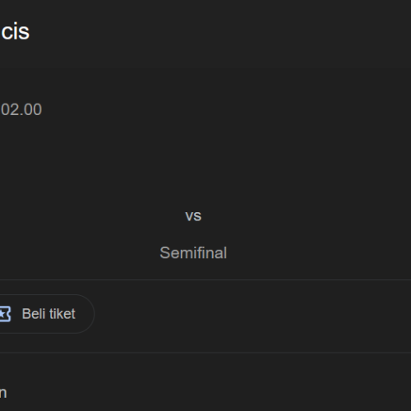
Task: Click the ticket star icon
Action: click(x=5, y=314)
